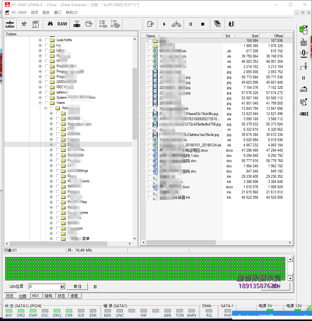Check the log folder checkbox
Viewport: 312px width, 321px height.
[x=47, y=45]
